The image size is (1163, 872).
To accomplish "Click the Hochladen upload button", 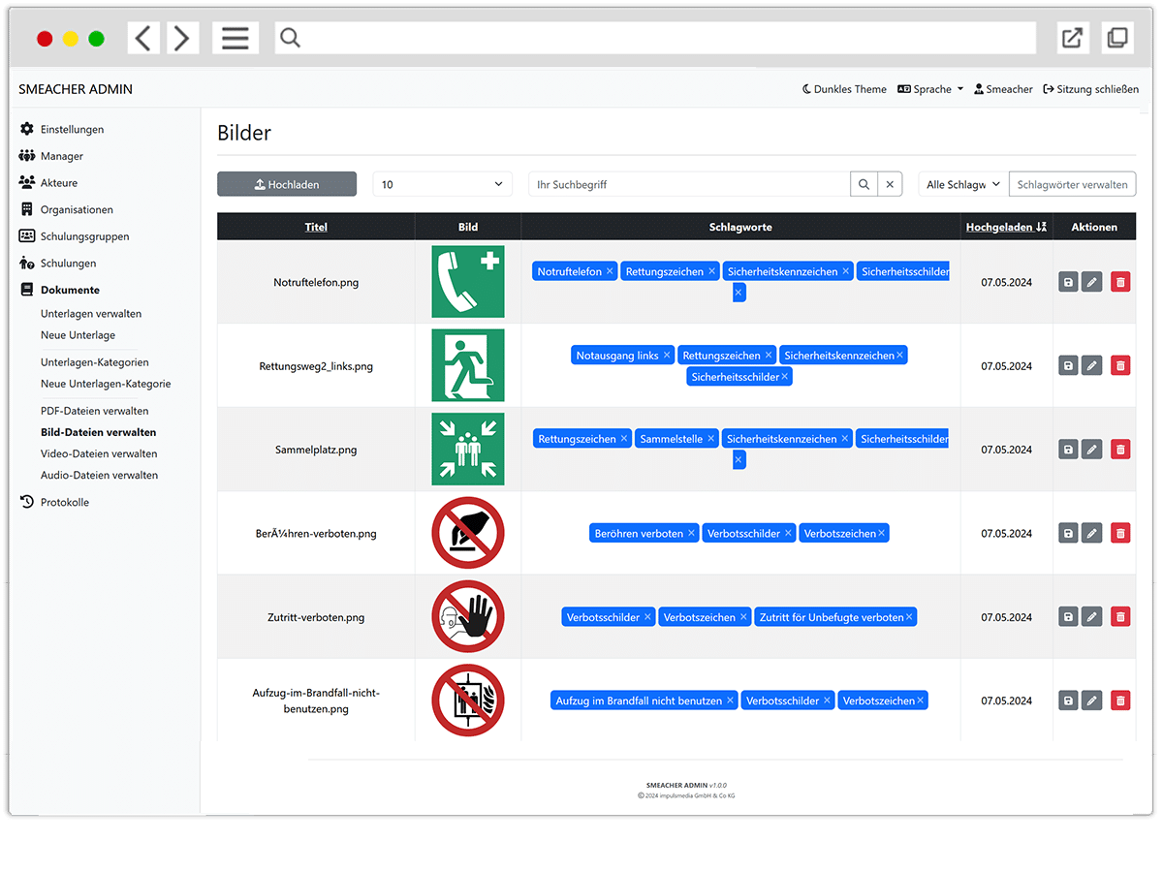I will coord(287,184).
